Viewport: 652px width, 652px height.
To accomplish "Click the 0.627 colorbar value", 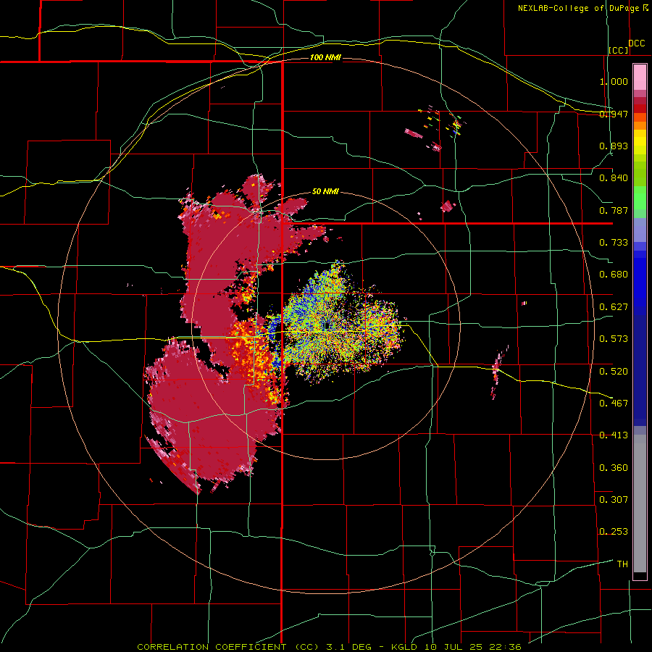I will point(614,307).
